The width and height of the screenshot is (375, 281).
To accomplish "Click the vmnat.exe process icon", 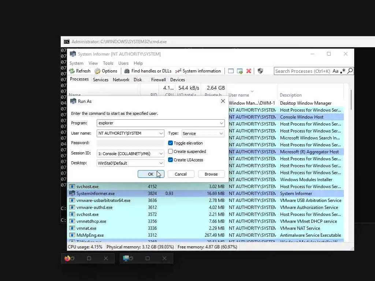I will [72, 228].
